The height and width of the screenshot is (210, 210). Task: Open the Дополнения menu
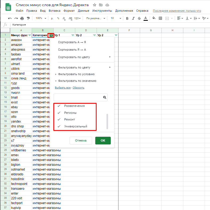pyautogui.click(x=124, y=11)
